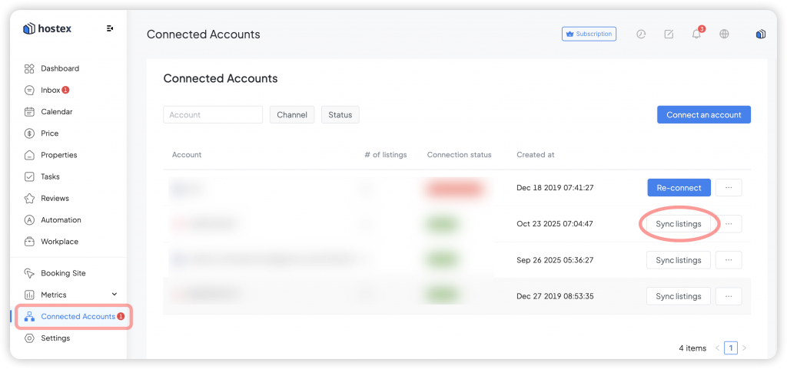Open Dashboard from the sidebar
Screen dimensions: 787x369
(59, 68)
